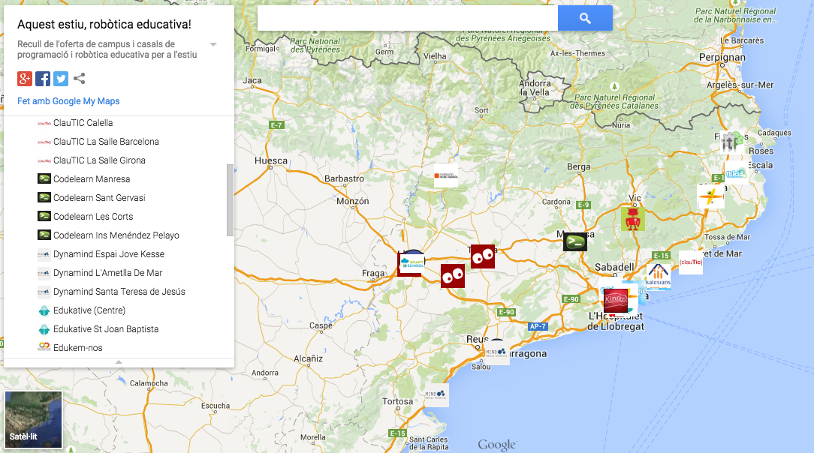814x453 pixels.
Task: Click the Codelearn Sant Gervasi list icon
Action: 44,197
